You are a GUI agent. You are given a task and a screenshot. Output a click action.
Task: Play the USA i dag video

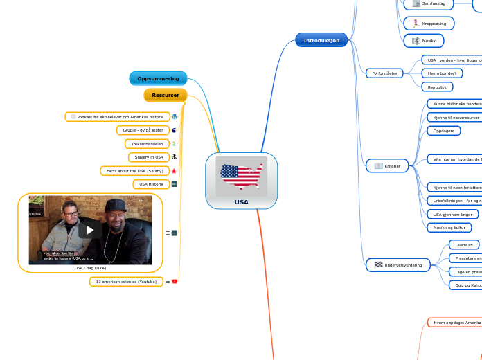tap(90, 230)
